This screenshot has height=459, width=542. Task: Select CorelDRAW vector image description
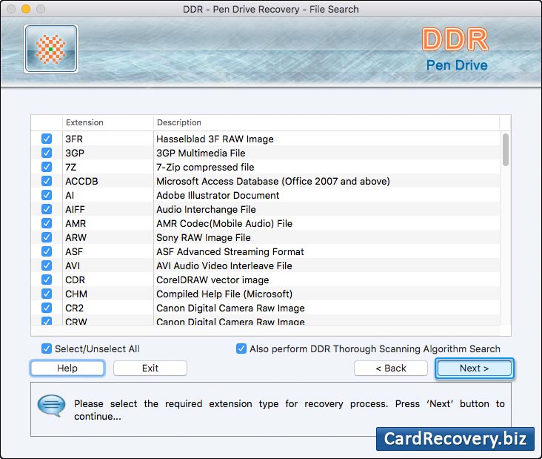coord(213,280)
